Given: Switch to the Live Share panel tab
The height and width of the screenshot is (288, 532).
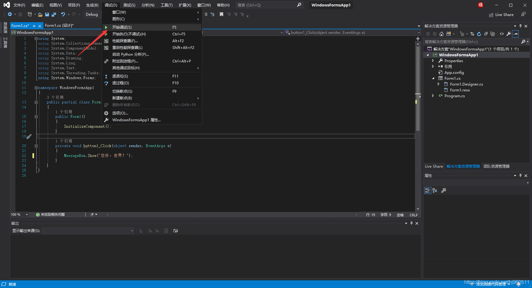Looking at the screenshot, I should [x=434, y=166].
